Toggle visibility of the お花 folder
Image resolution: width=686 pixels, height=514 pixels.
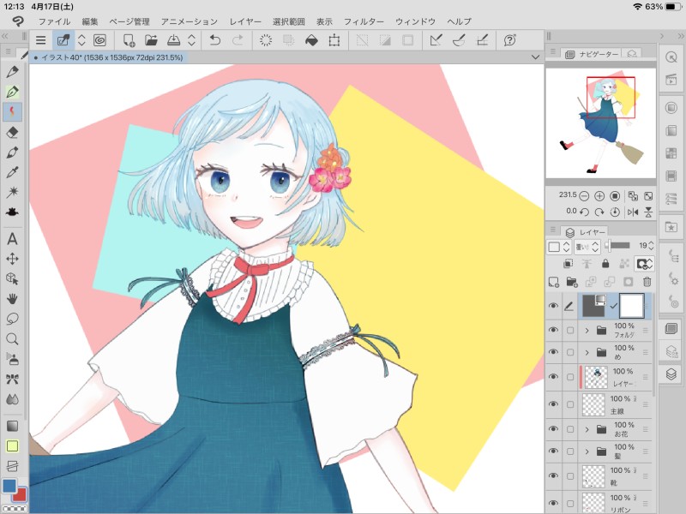(x=553, y=429)
